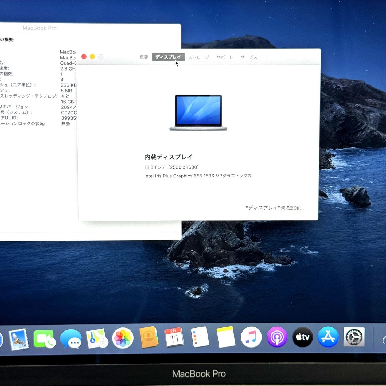Open Calendar showing 11 in Dock
Image resolution: width=386 pixels, height=386 pixels.
click(x=174, y=337)
